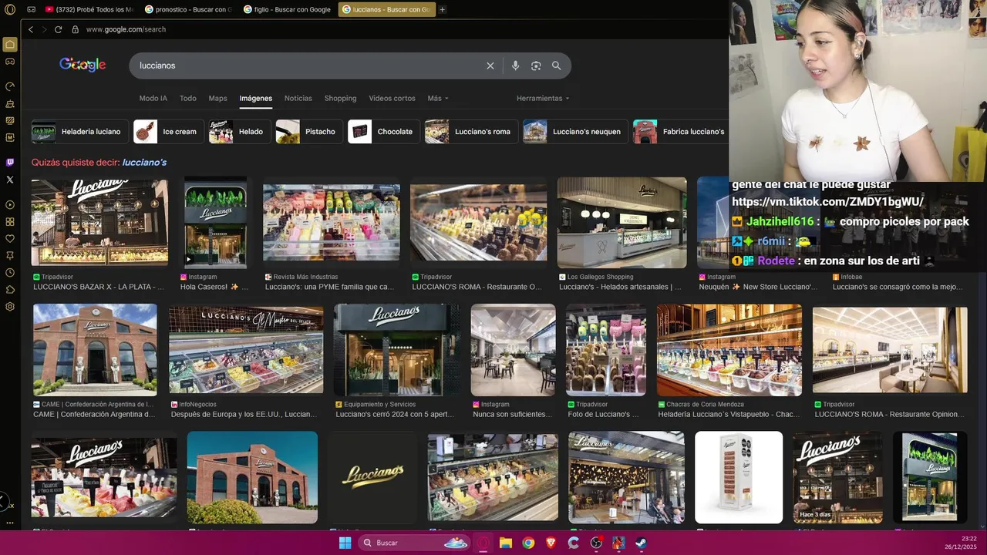Open the 'Nunca son suficientes' Instagram image
Viewport: 987px width, 555px height.
coord(514,350)
